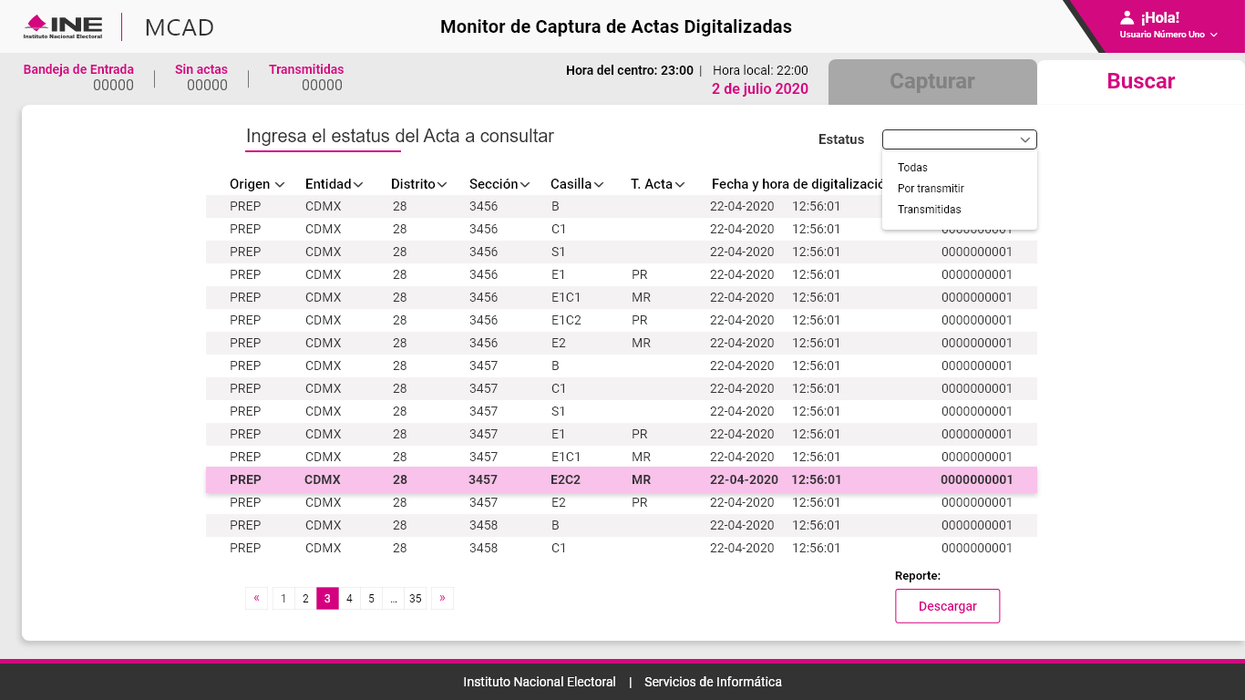This screenshot has height=700, width=1245.
Task: Click Hora del centro: 23:00
Action: pos(629,70)
